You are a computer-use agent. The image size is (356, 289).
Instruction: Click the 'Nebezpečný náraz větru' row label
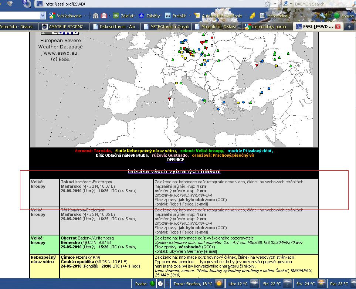pos(43,259)
